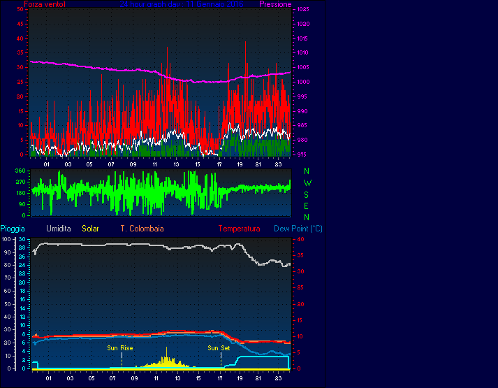
Task: Select the 'Dew Point (°C)' legend label
Action: (298, 229)
